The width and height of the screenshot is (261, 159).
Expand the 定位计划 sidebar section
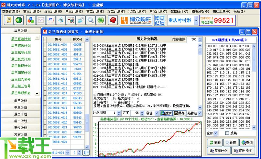click(21, 128)
